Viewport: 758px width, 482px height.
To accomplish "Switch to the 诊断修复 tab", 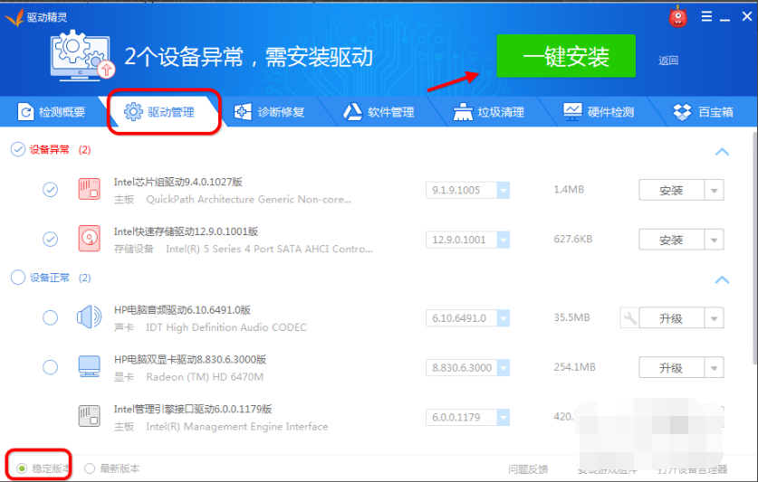I will click(x=269, y=112).
